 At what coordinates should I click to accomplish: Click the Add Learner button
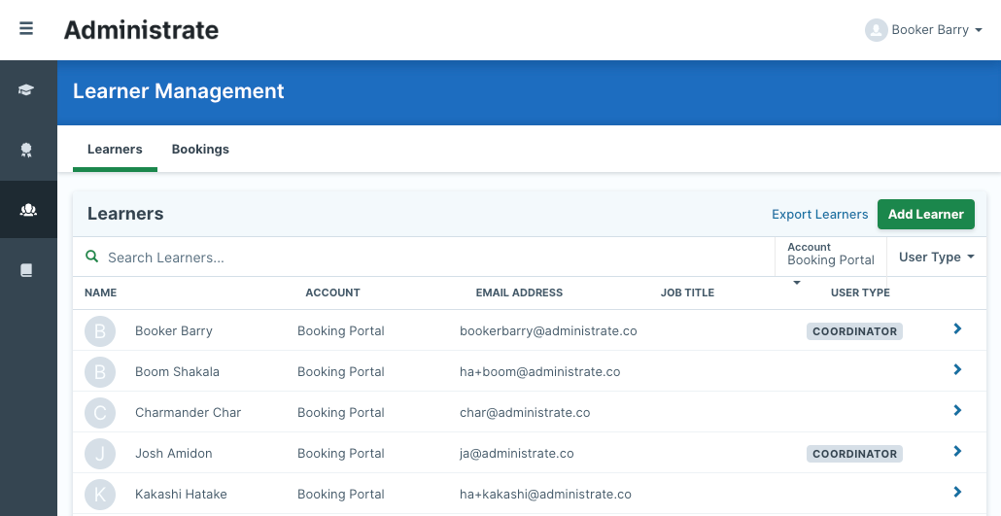coord(925,214)
